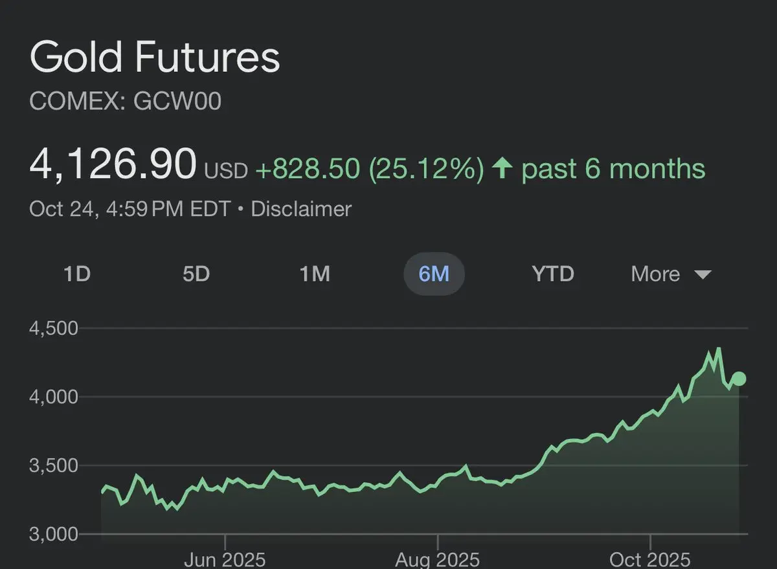Click the green up arrow icon
Screen dimensions: 777x569
502,169
